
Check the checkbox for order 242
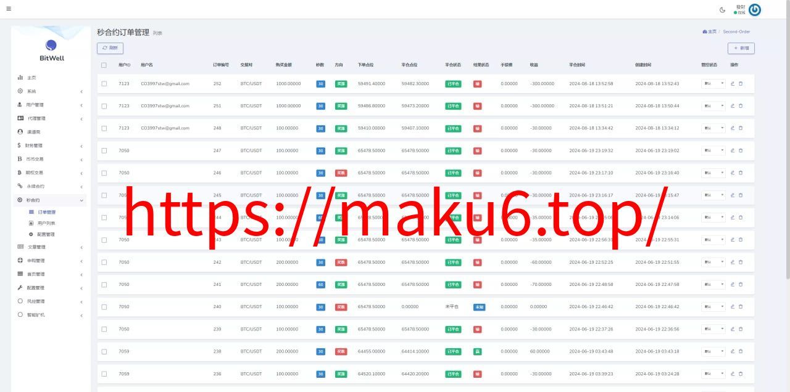(104, 263)
